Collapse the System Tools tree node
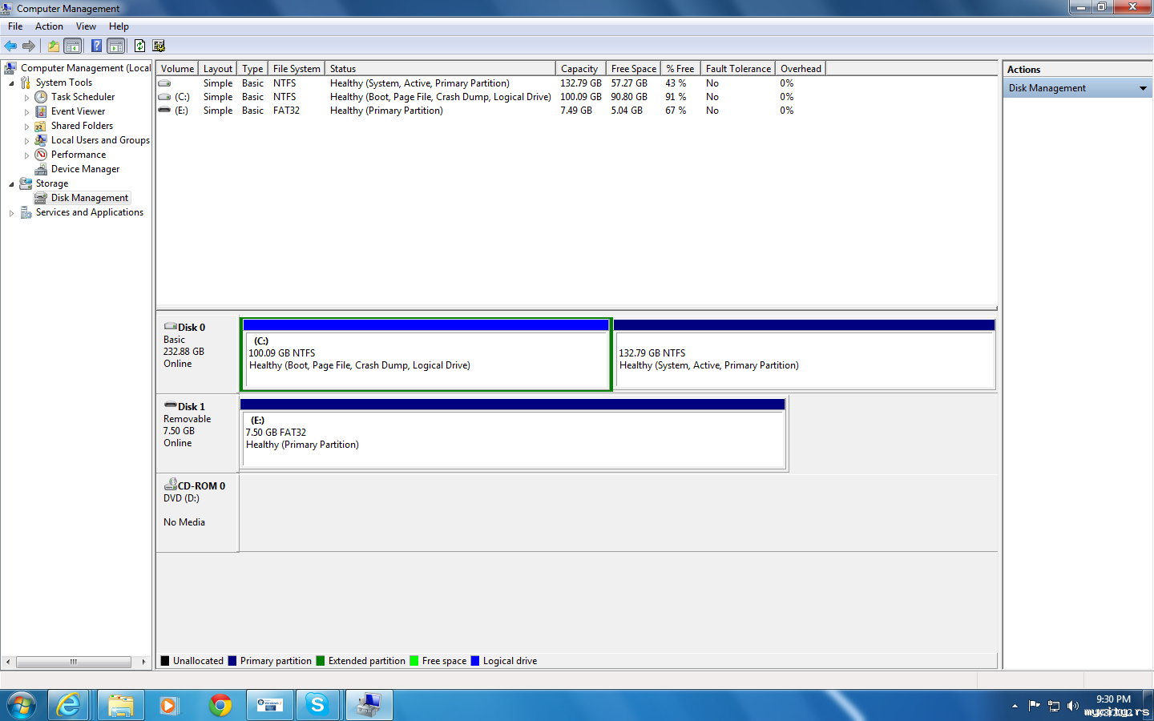 [x=11, y=83]
